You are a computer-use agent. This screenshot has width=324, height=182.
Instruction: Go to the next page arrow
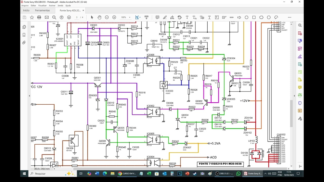[x=69, y=17]
